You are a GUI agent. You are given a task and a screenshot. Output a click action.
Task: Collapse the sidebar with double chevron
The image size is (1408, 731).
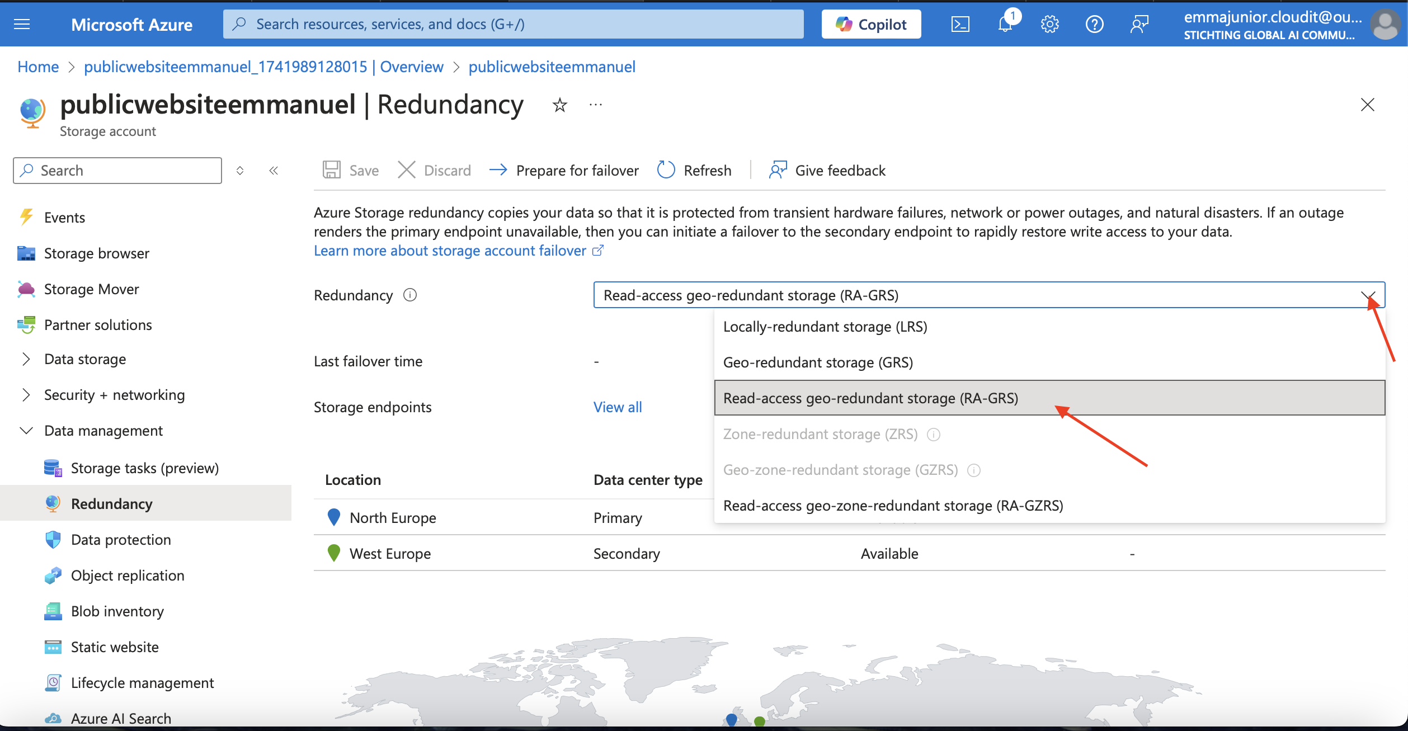[274, 171]
